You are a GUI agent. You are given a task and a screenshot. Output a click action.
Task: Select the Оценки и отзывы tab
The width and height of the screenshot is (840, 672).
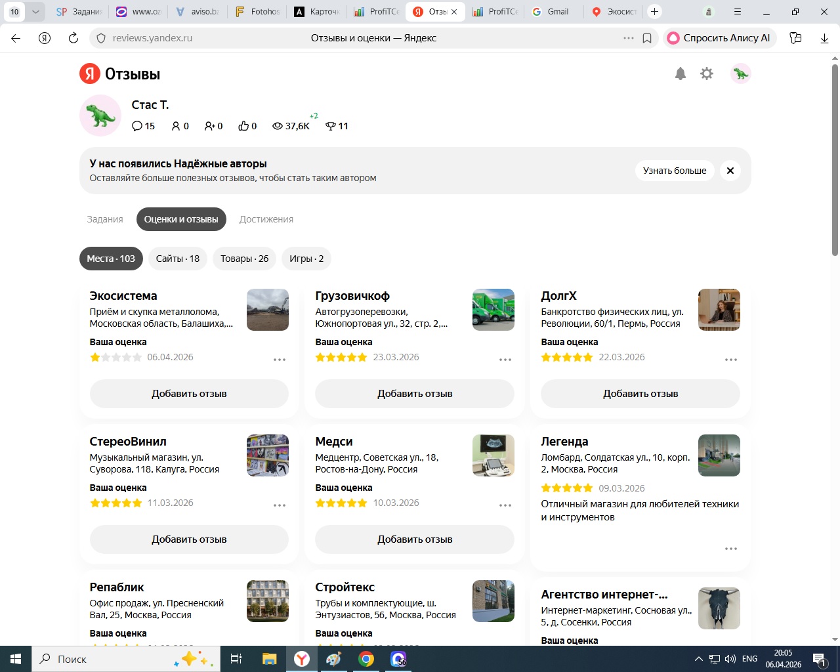pyautogui.click(x=181, y=219)
